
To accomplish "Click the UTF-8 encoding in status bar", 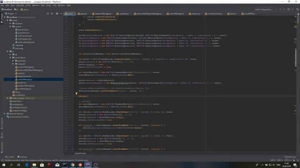I will click(x=287, y=160).
